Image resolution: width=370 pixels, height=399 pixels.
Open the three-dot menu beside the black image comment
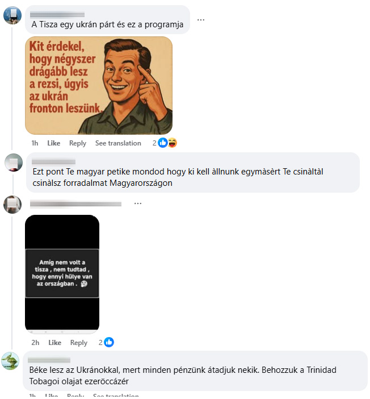pyautogui.click(x=138, y=203)
